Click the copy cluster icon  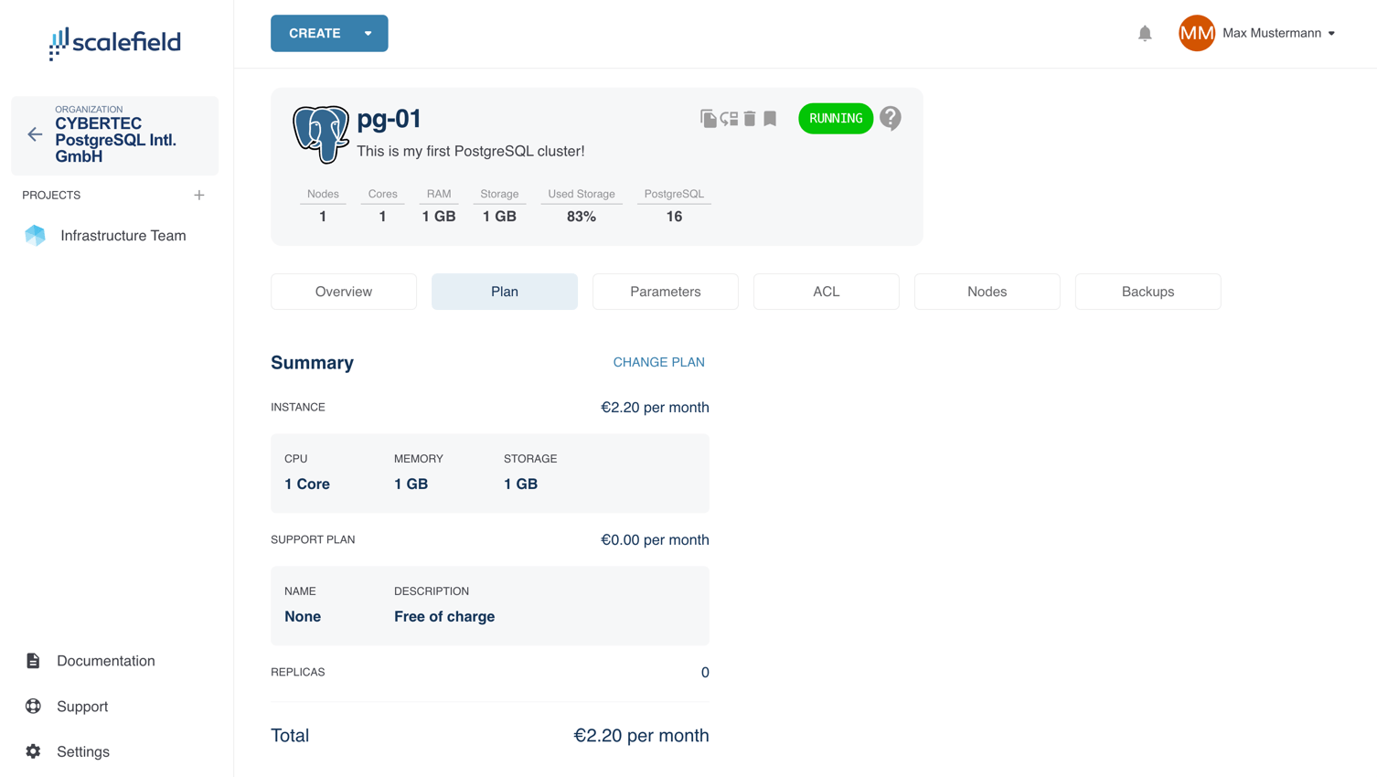tap(708, 119)
